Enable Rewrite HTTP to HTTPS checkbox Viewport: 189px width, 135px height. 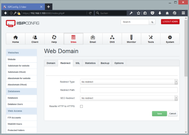pyautogui.click(x=81, y=106)
